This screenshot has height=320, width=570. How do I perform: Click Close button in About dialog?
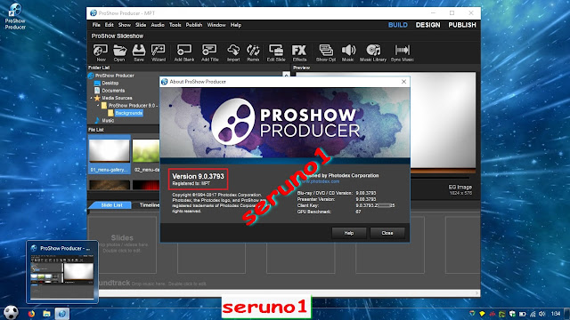point(387,233)
